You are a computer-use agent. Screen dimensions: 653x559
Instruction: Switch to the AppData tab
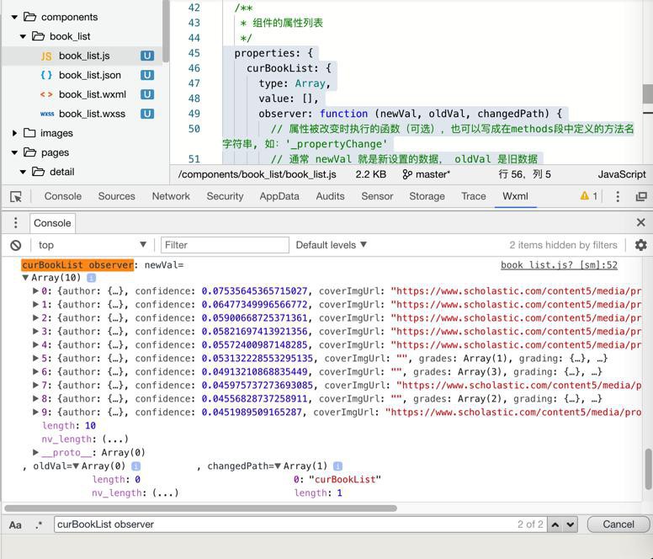(x=279, y=196)
